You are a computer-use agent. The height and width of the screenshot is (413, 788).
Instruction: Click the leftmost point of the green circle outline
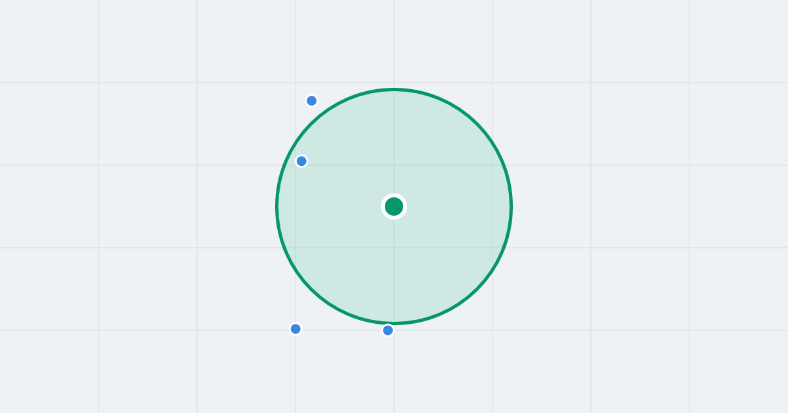[276, 206]
